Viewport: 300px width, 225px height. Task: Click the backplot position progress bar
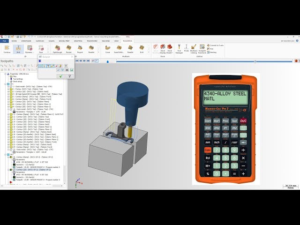204,61
